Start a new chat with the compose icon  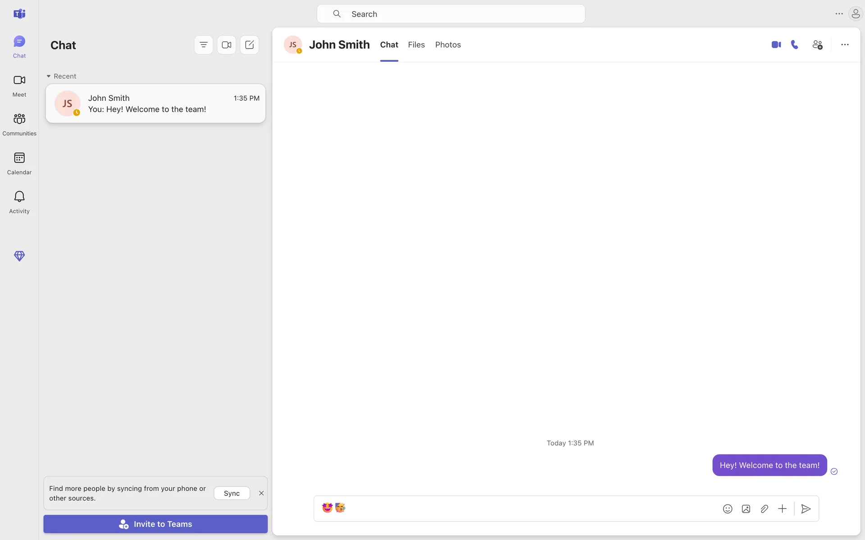pyautogui.click(x=249, y=45)
